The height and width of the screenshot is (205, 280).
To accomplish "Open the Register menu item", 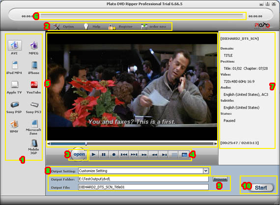I will pos(120,27).
